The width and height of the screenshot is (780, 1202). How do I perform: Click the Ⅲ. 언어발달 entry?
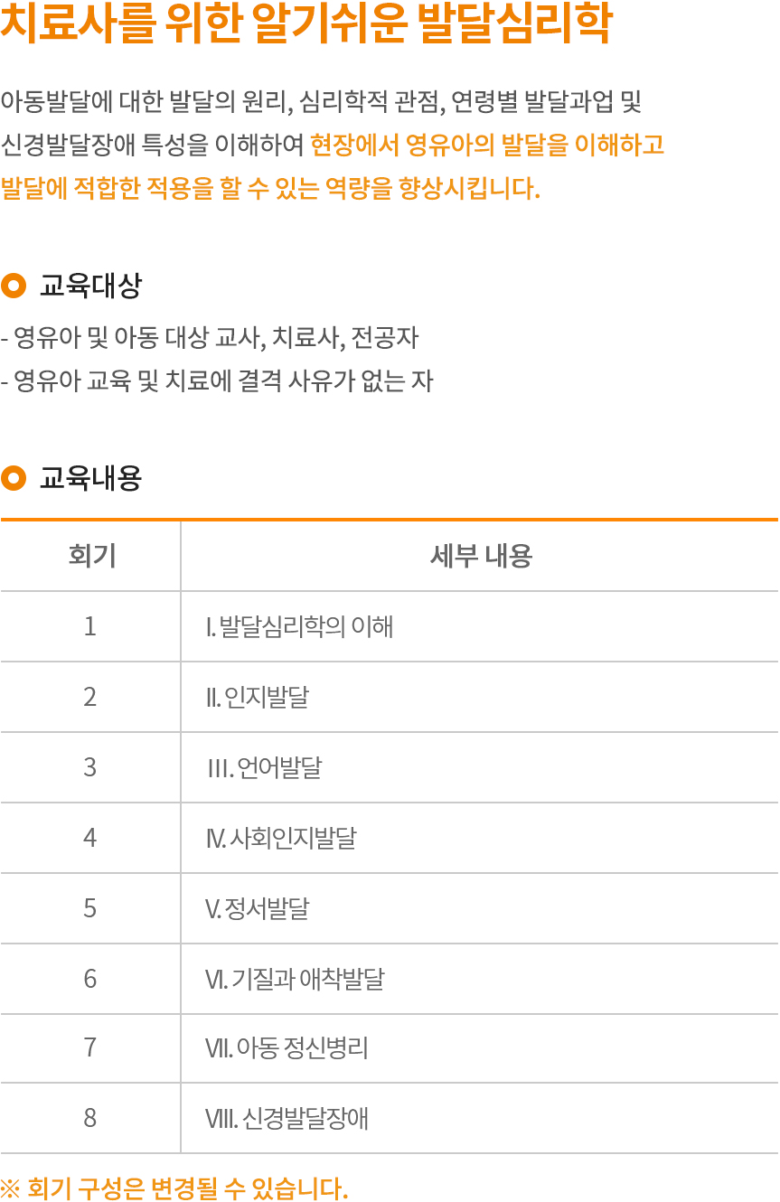265,767
